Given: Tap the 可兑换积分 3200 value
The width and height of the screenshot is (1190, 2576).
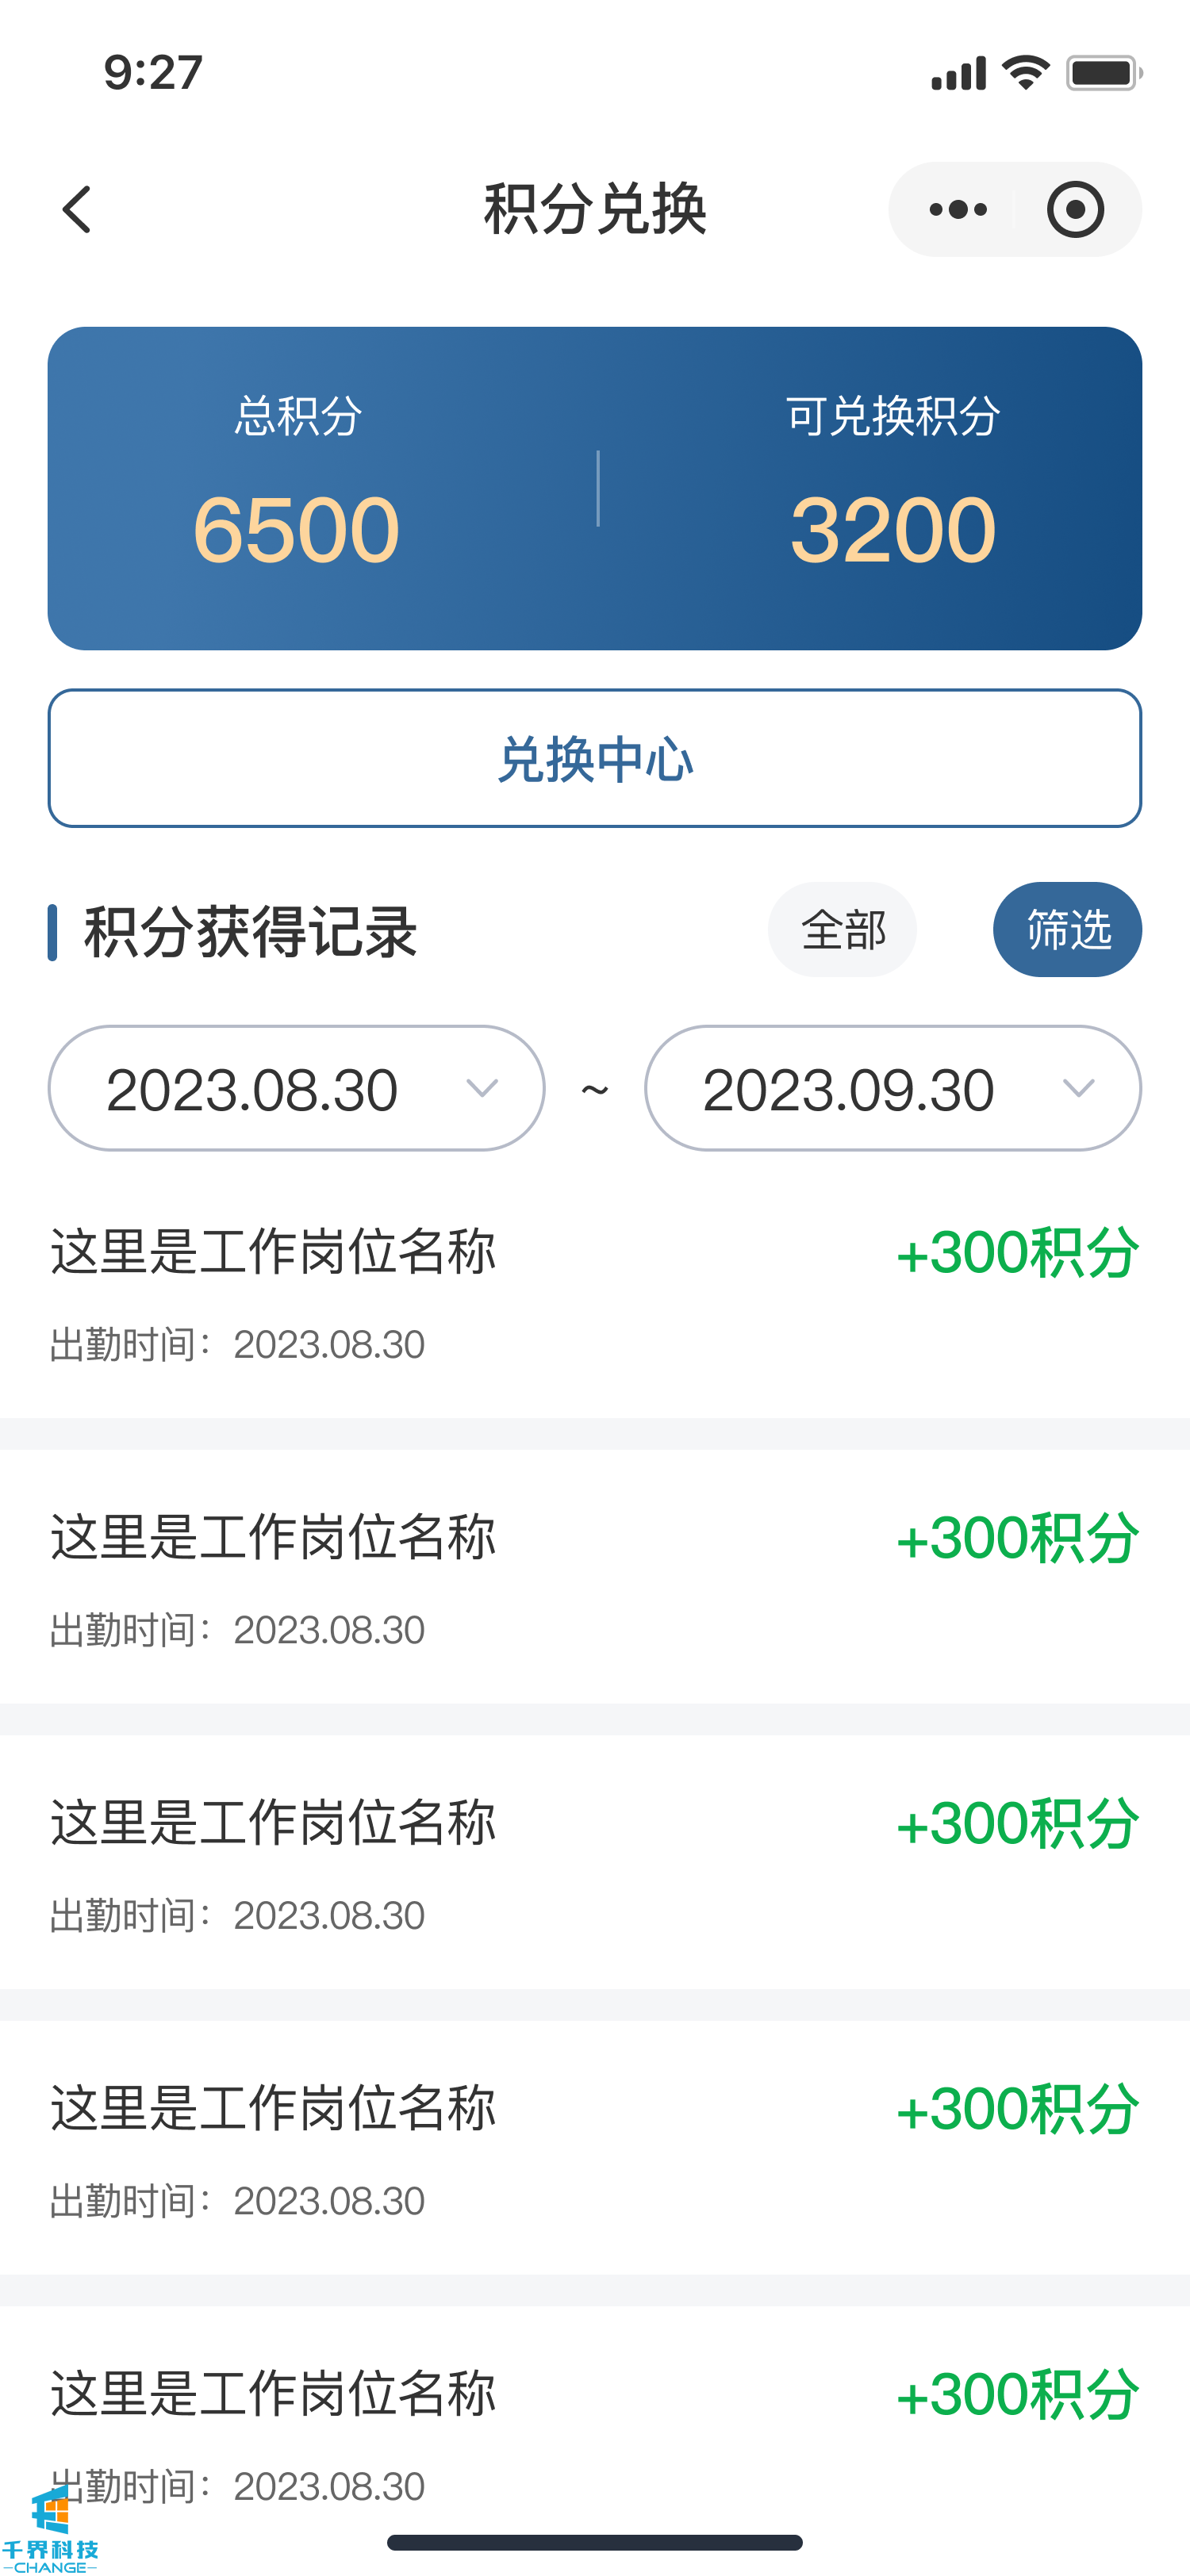Looking at the screenshot, I should click(892, 530).
